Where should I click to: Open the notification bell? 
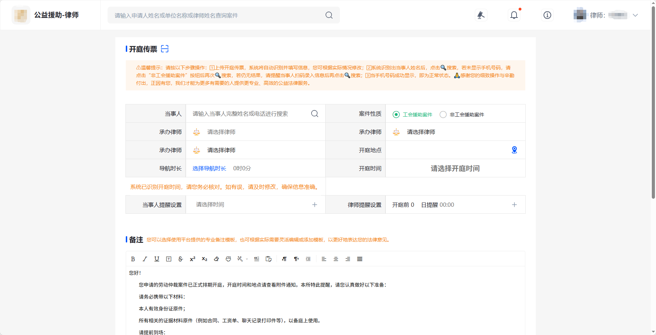pyautogui.click(x=514, y=15)
